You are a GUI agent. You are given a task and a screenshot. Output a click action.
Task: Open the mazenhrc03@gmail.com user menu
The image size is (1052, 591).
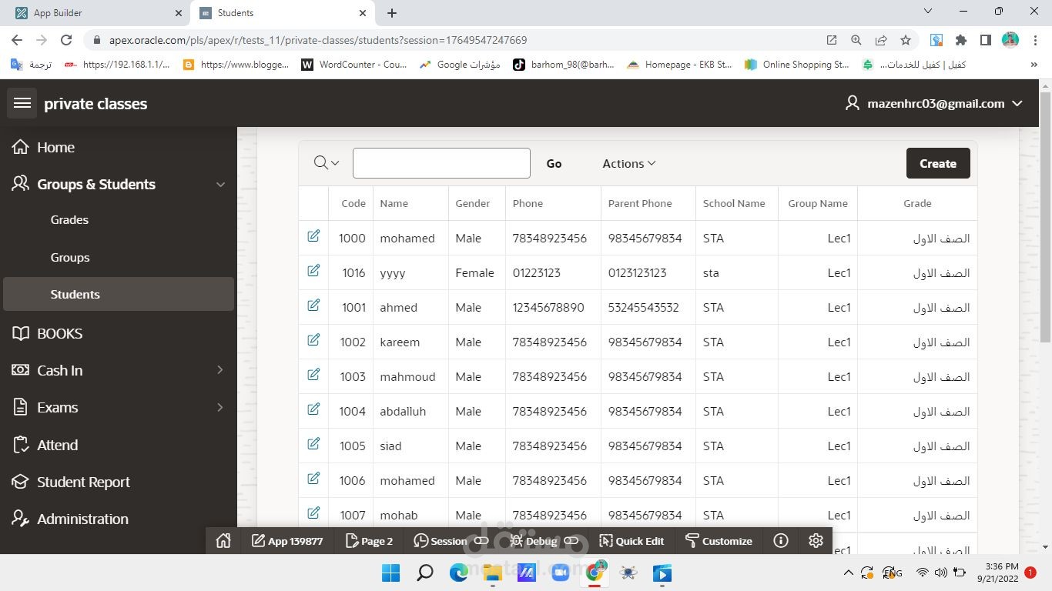click(x=934, y=103)
